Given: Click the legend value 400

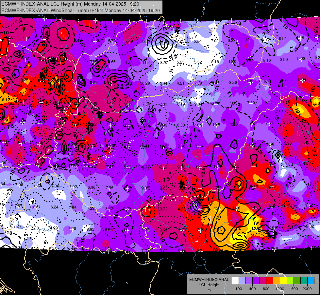Looking at the screenshot, I should click(x=252, y=289).
